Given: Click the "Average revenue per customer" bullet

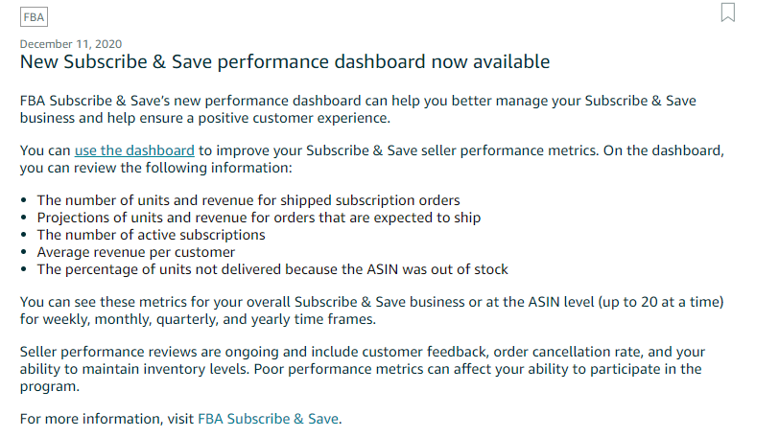Looking at the screenshot, I should point(135,252).
